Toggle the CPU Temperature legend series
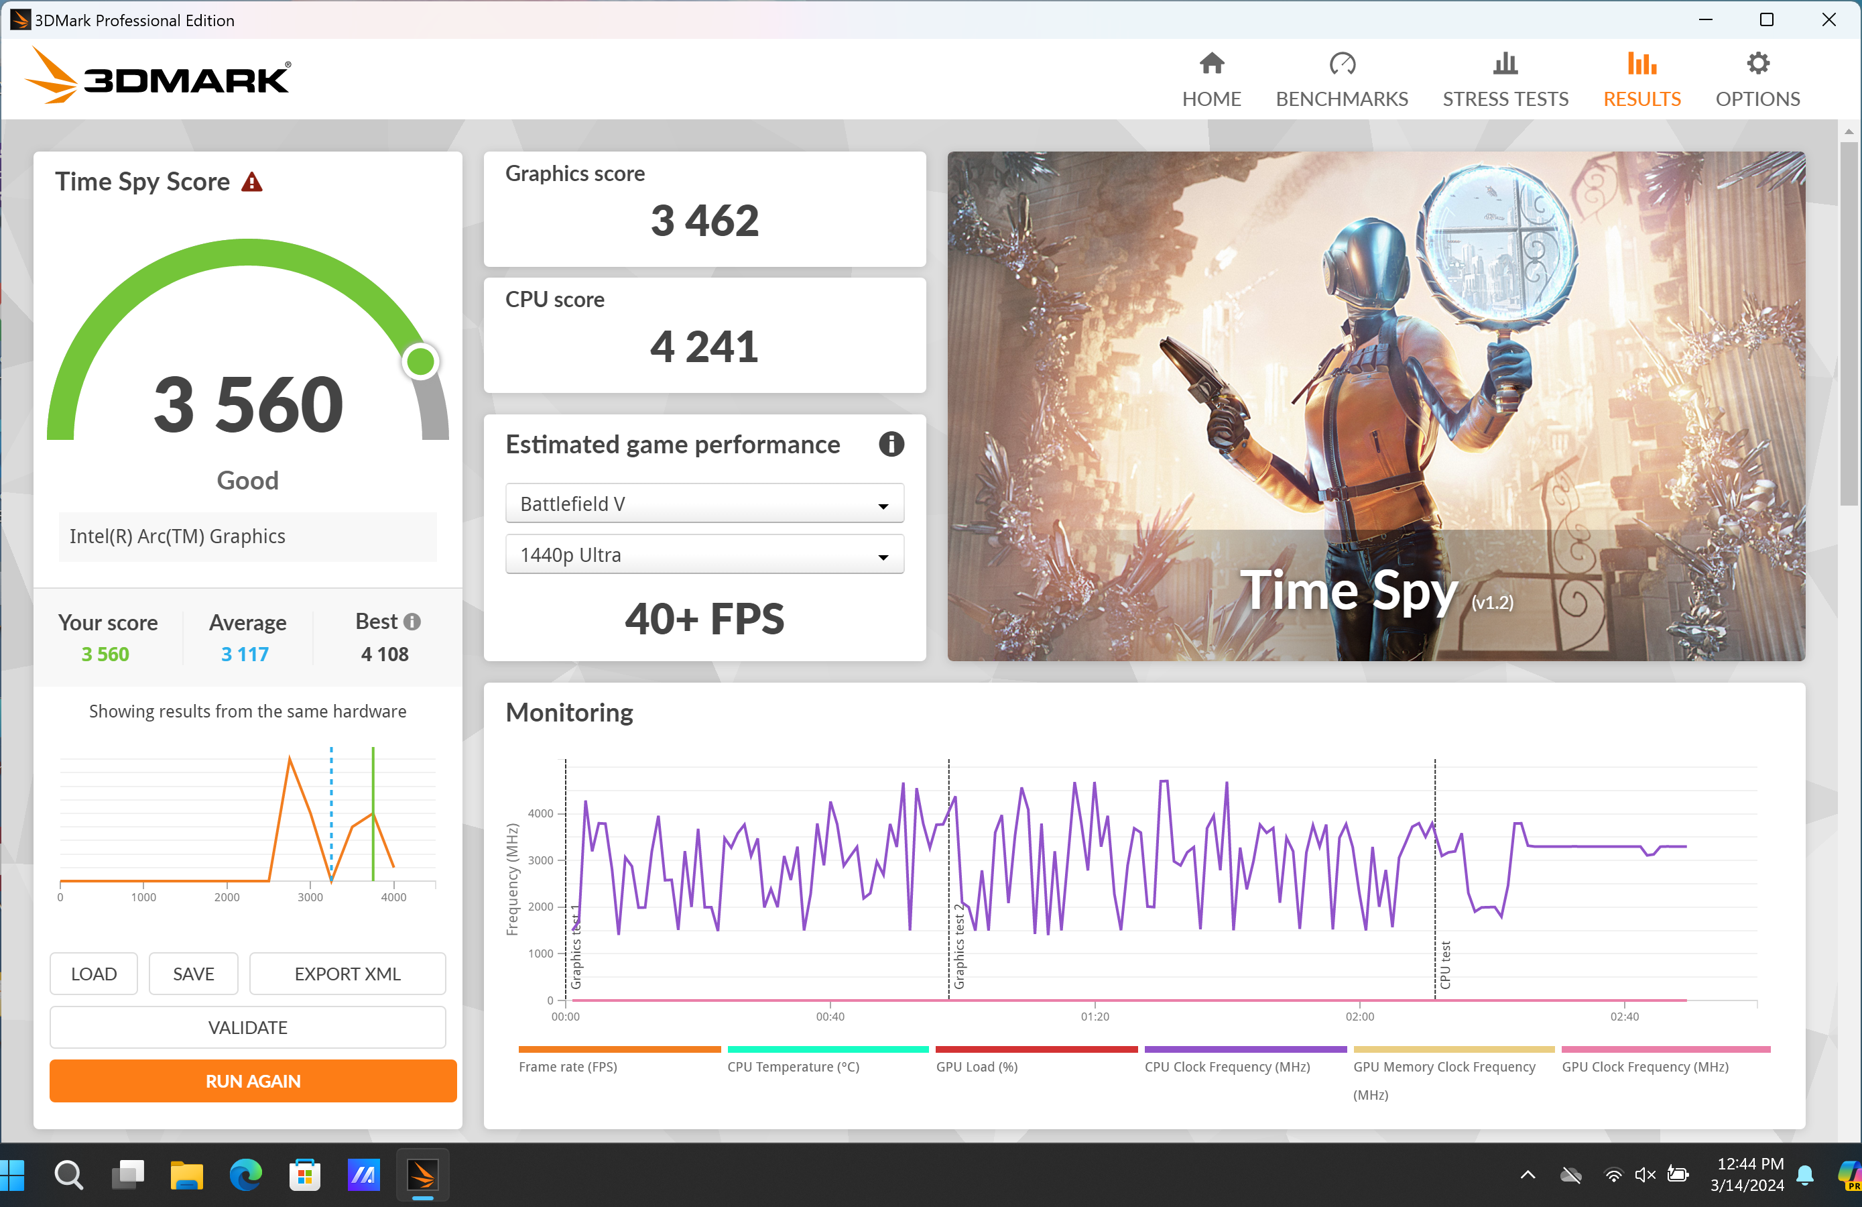 coord(828,1060)
